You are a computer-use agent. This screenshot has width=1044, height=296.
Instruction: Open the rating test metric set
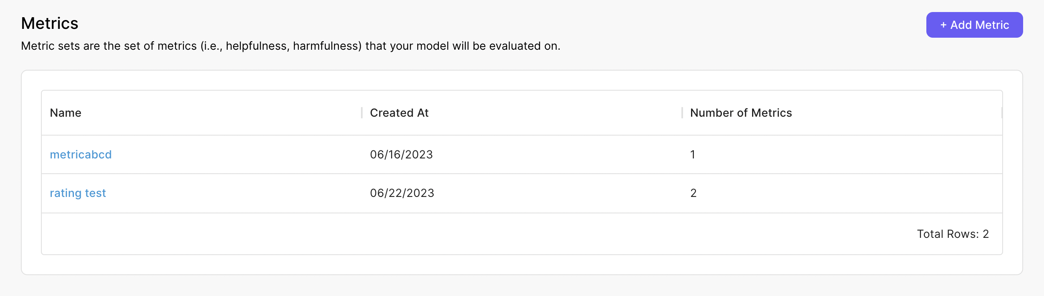(78, 193)
